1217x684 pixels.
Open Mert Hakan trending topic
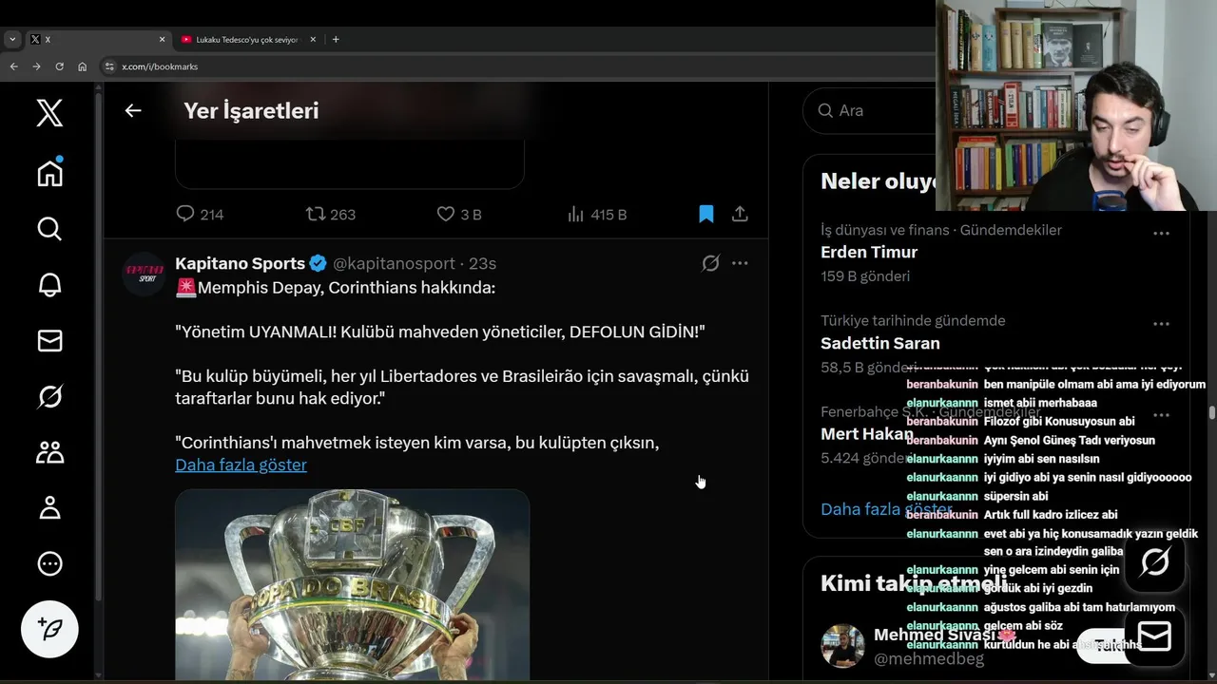pyautogui.click(x=867, y=434)
